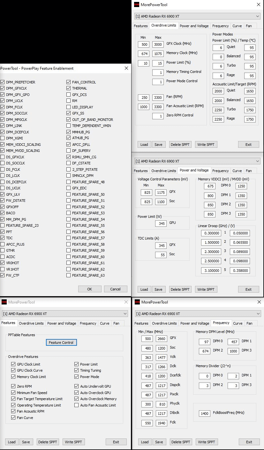This screenshot has width=264, height=450.
Task: Switch to the Frequency tab in the Features window
Action: (x=88, y=323)
